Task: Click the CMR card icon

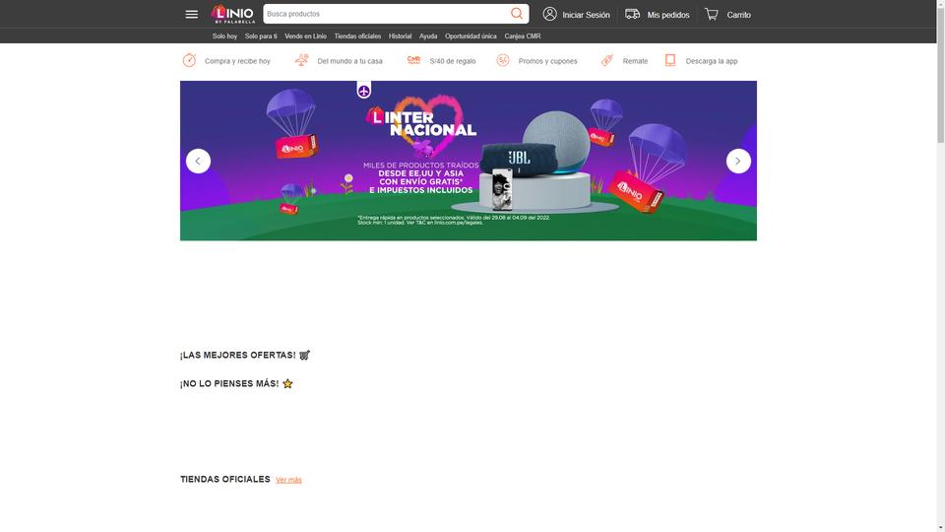Action: [413, 60]
